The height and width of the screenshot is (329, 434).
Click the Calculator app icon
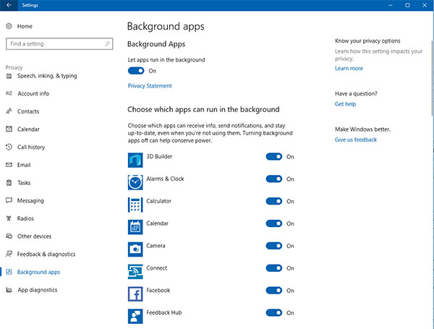click(135, 204)
